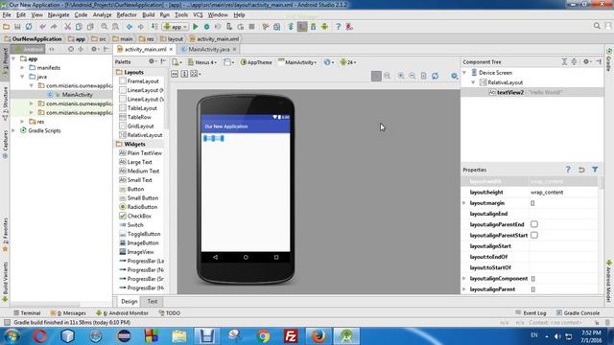
Task: Click the Cut scissors toolbar icon
Action: pyautogui.click(x=68, y=27)
